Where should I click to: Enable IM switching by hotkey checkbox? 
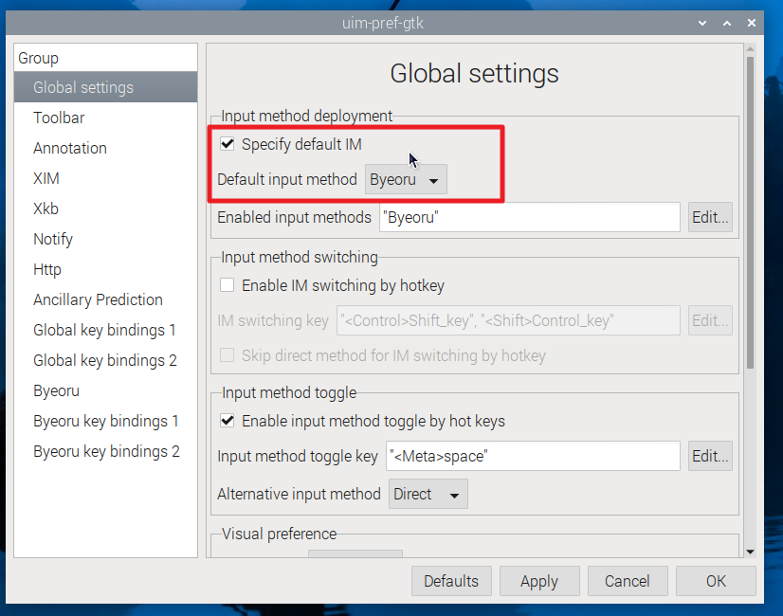click(228, 285)
